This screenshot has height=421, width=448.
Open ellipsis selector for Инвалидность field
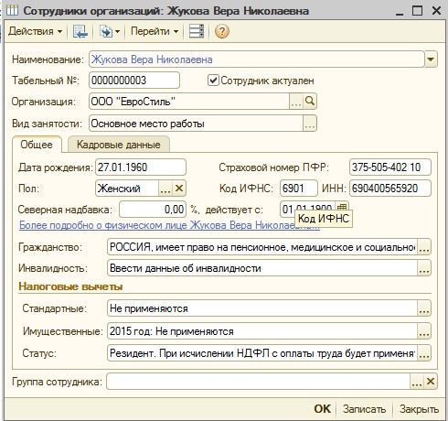(424, 268)
